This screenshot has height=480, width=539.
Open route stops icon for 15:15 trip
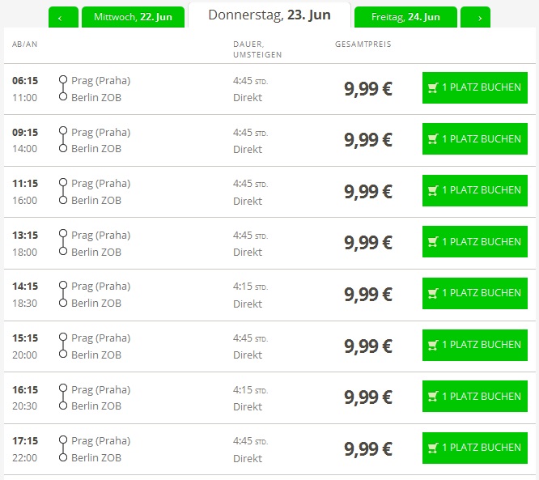63,346
